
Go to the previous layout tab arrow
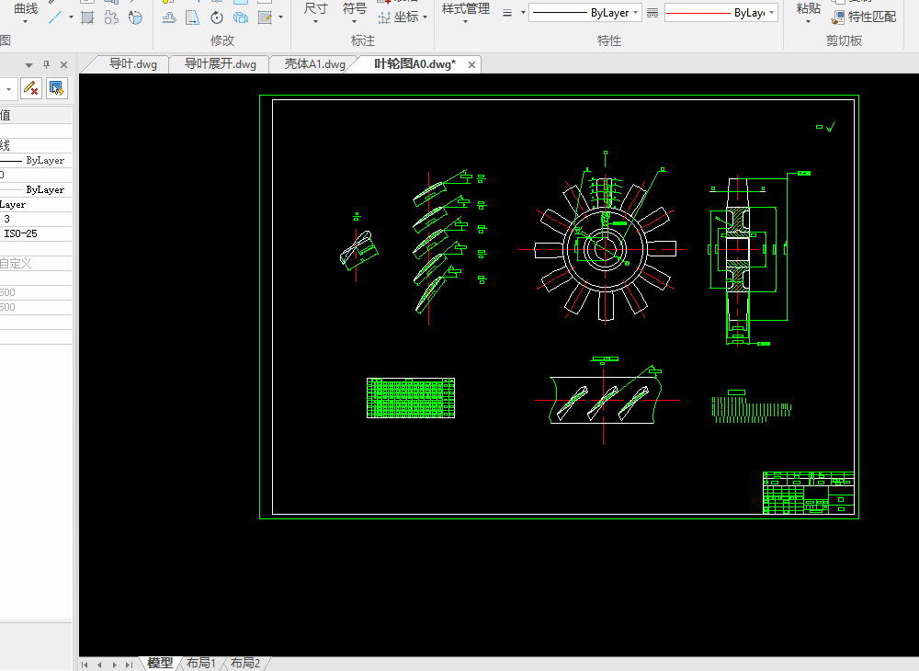point(99,665)
